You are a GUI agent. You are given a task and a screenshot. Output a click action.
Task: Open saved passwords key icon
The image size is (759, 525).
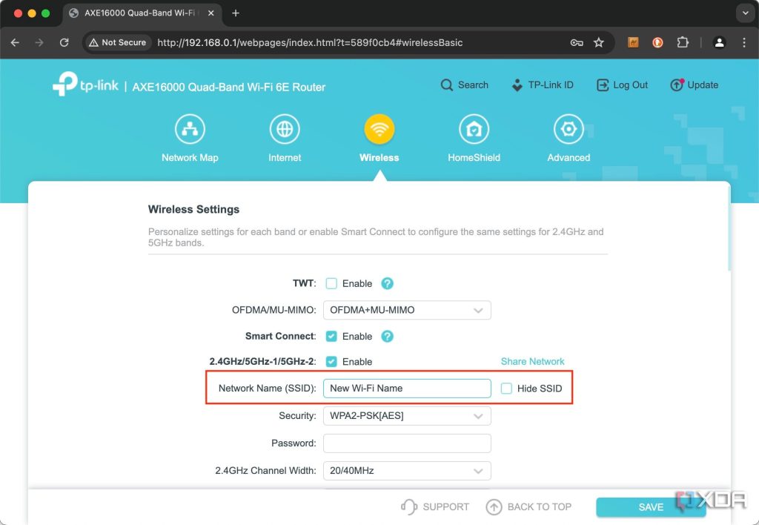(x=577, y=42)
